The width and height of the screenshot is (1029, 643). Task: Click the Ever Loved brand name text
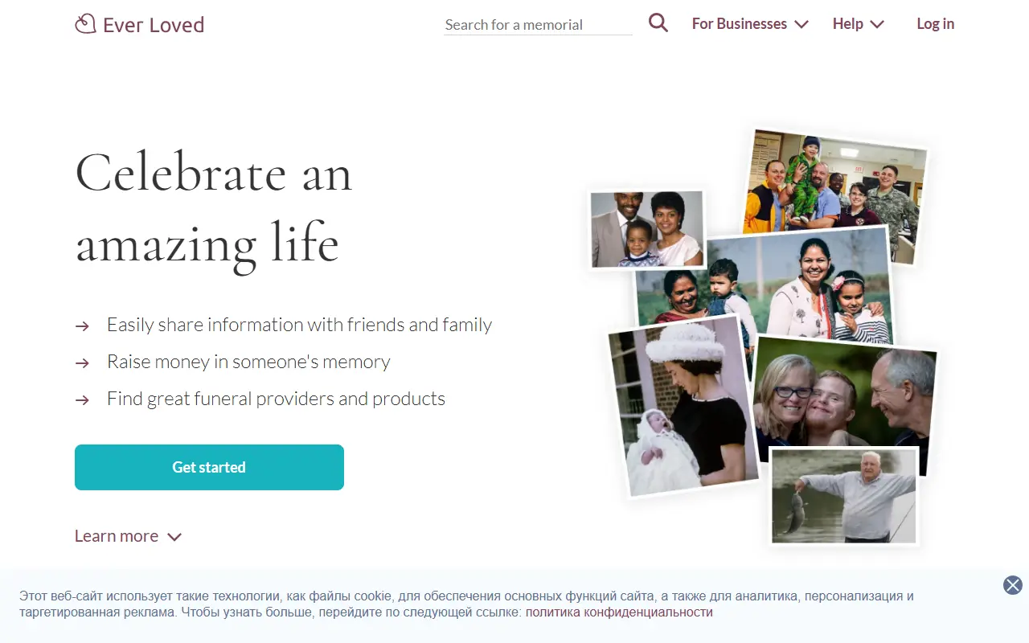154,25
